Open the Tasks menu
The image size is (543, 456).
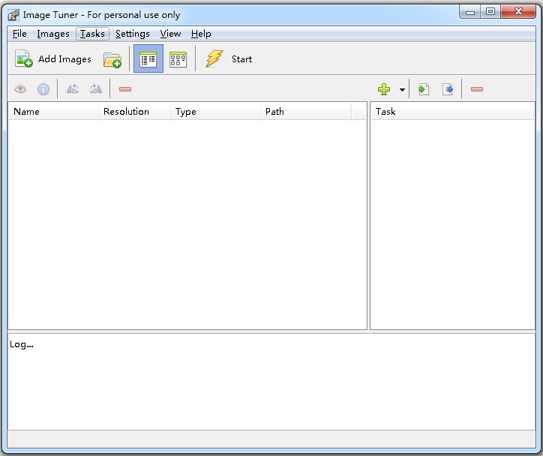92,34
